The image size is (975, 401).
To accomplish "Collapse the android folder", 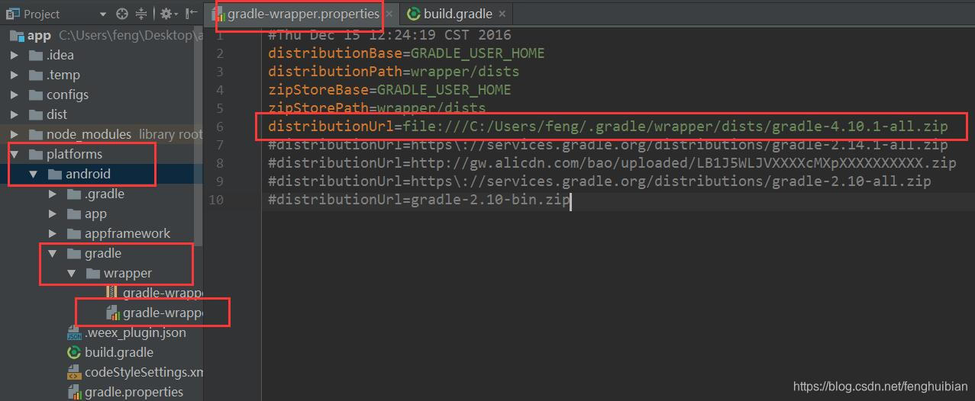I will click(x=34, y=174).
